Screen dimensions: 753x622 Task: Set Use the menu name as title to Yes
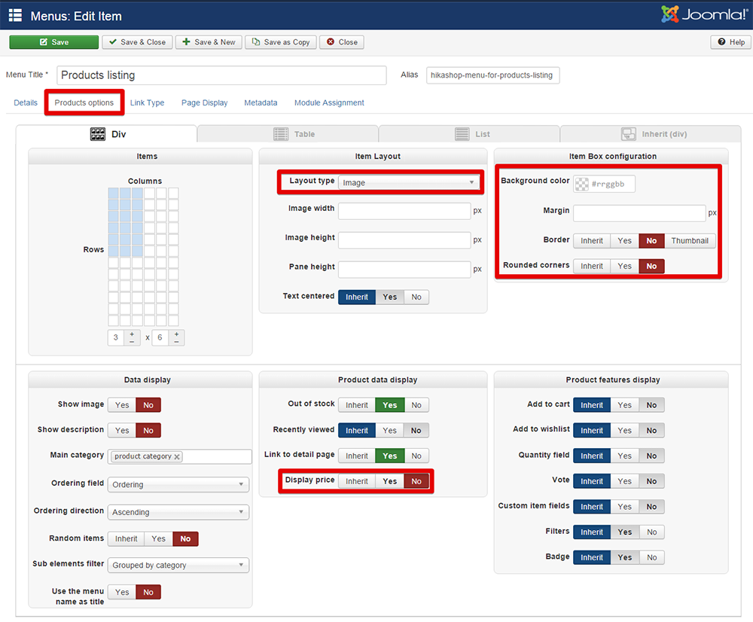pyautogui.click(x=122, y=592)
